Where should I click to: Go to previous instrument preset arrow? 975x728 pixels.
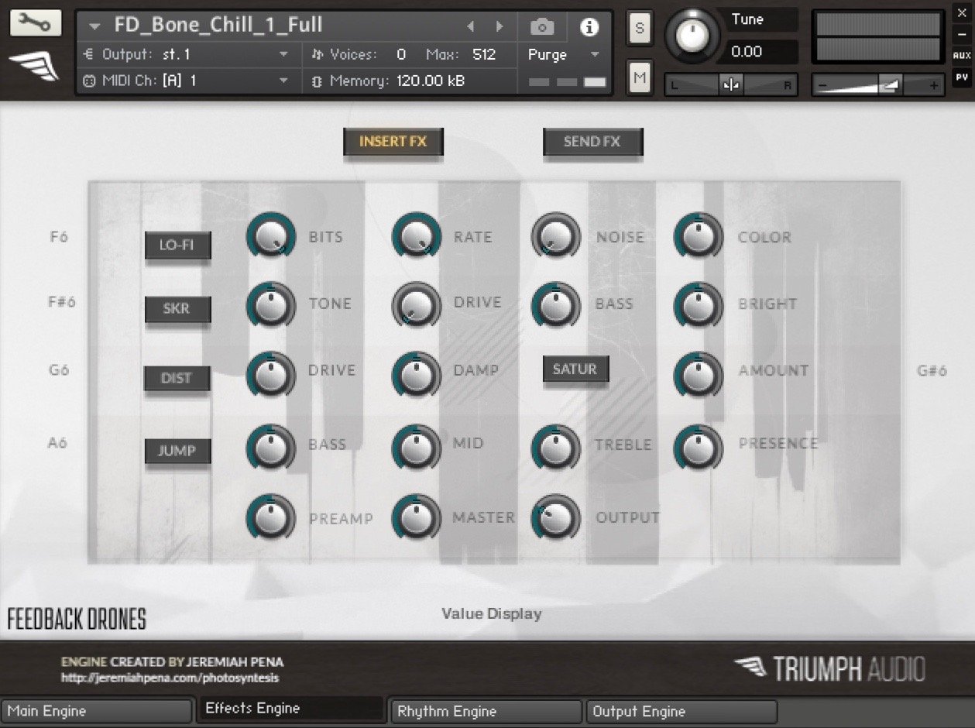(x=470, y=26)
